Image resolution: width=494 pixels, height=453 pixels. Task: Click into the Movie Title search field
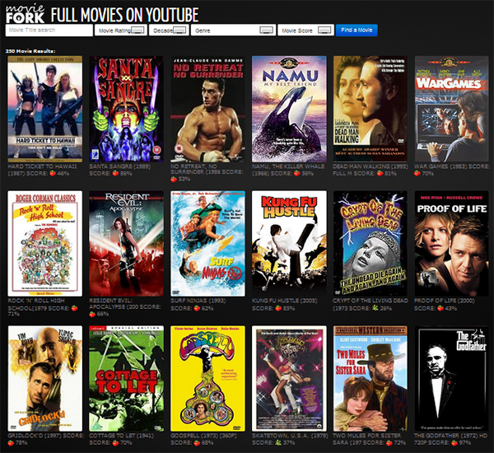tap(47, 30)
